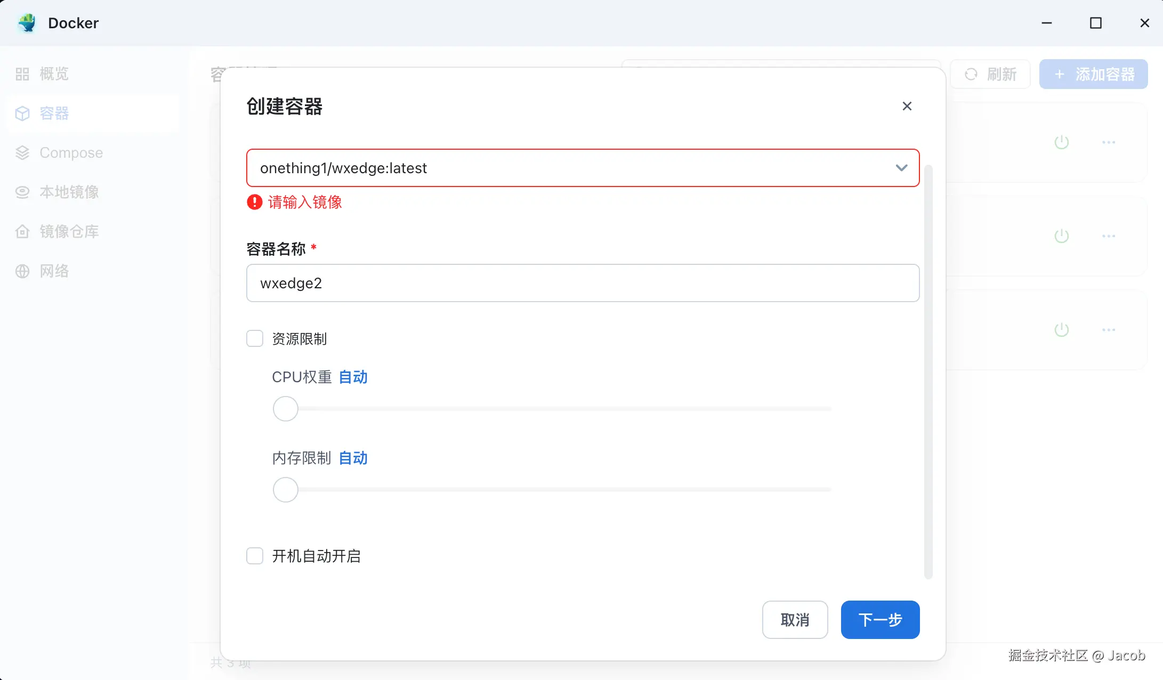Click the 下一步 button
Image resolution: width=1163 pixels, height=680 pixels.
point(880,620)
